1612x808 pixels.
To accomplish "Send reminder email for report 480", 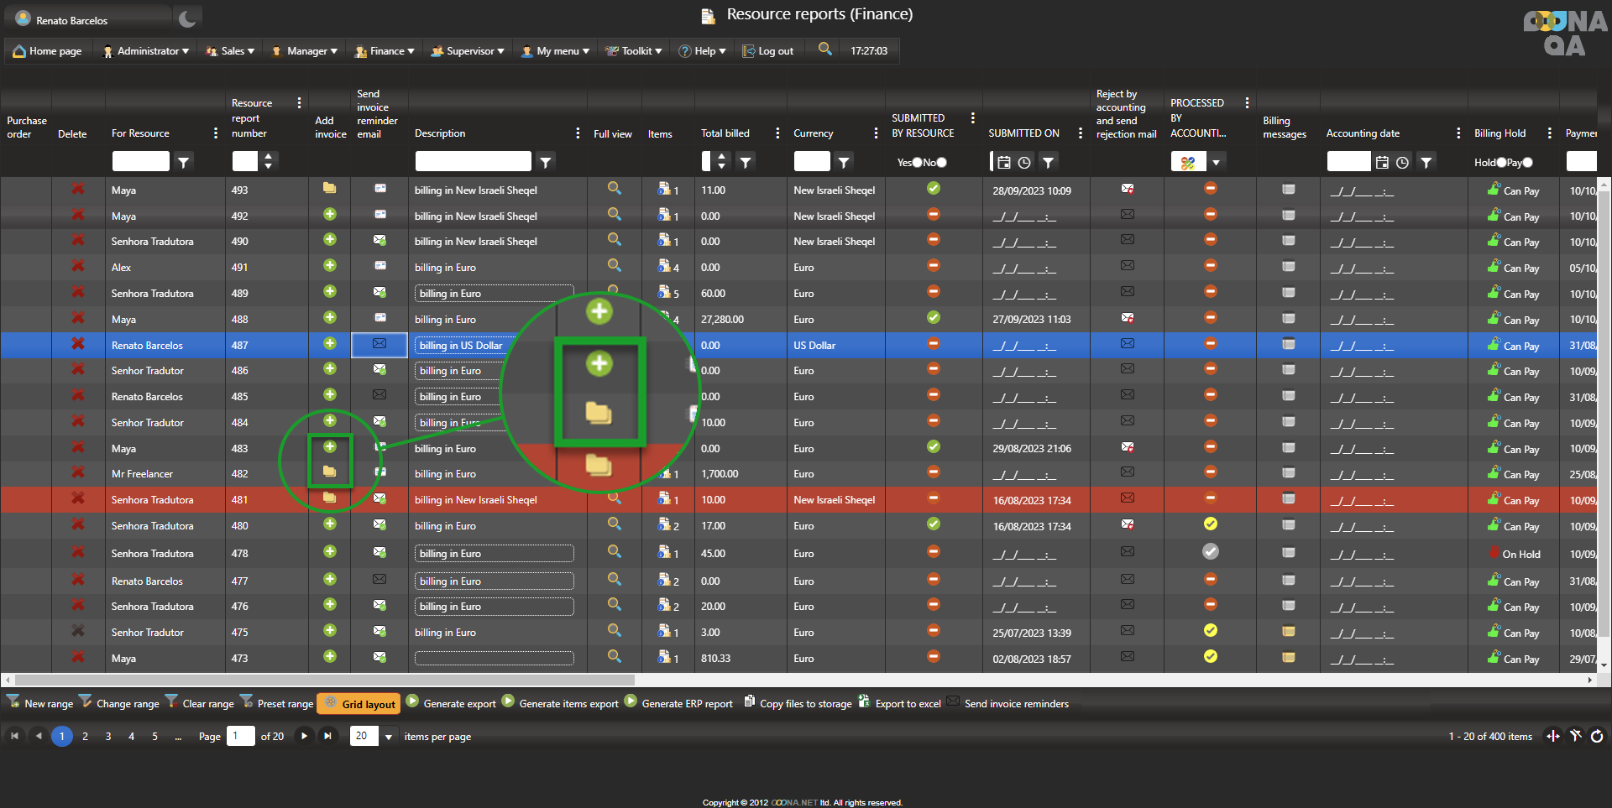I will (379, 525).
